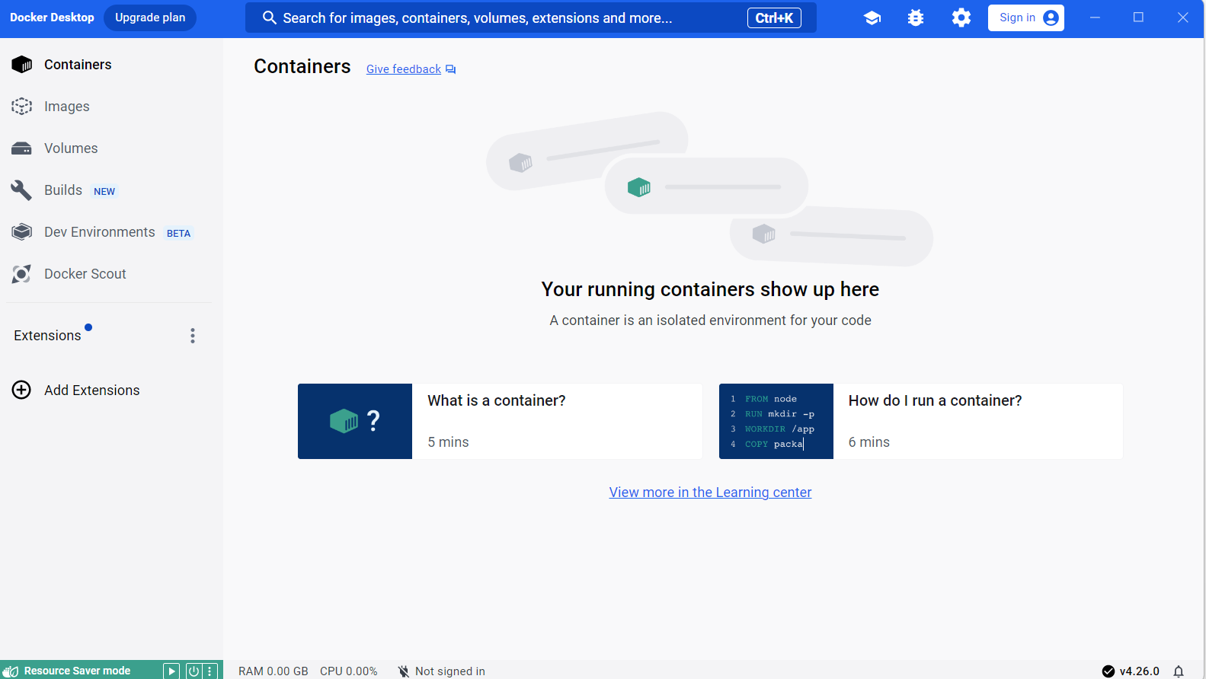Click the RAM 0.00 GB readout

tap(274, 671)
